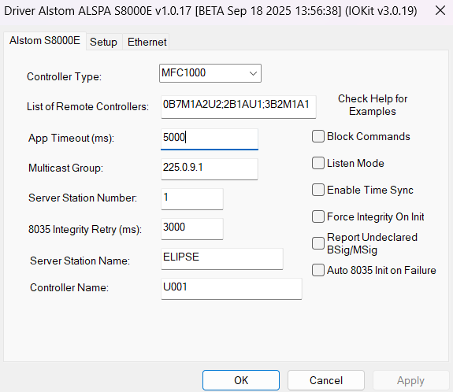Enable the Block Commands checkbox
Viewport: 453px width, 392px height.
(x=318, y=136)
